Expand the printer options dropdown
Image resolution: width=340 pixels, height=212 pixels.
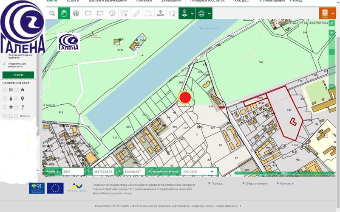[x=204, y=13]
